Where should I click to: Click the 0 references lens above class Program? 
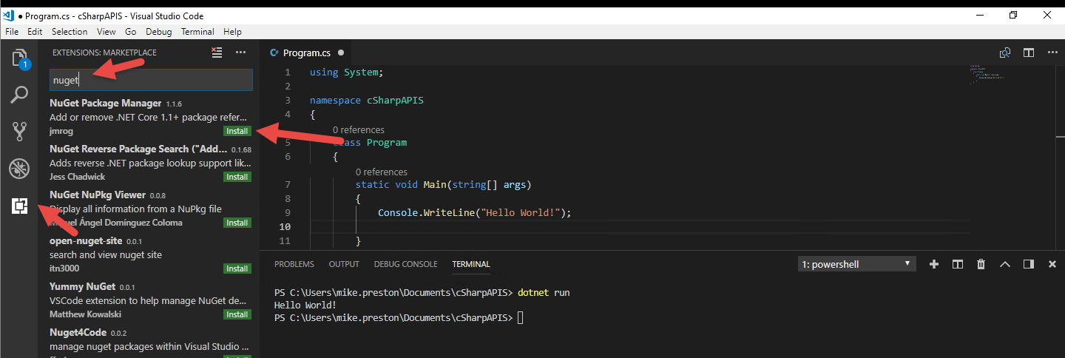[x=358, y=130]
